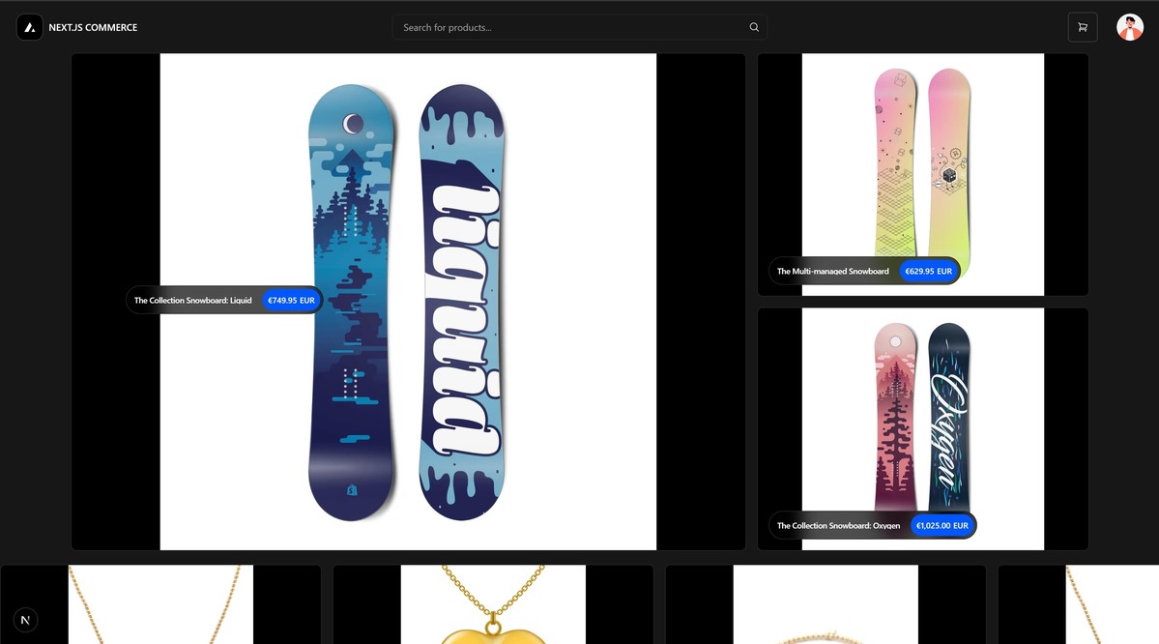Image resolution: width=1159 pixels, height=644 pixels.
Task: Click The Collection Snowboard: Liquid label
Action: tap(193, 300)
